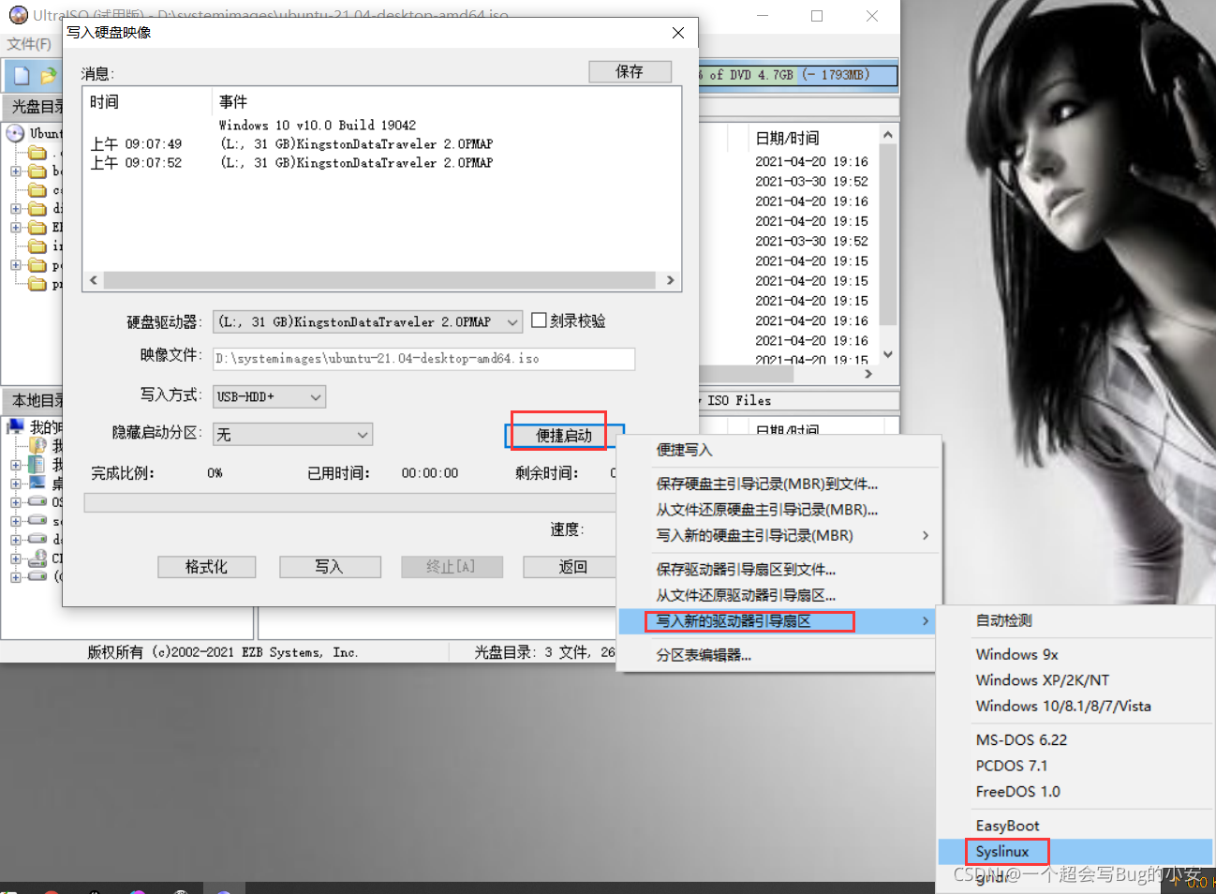Click the log's left scroll arrow
This screenshot has width=1216, height=894.
point(94,280)
